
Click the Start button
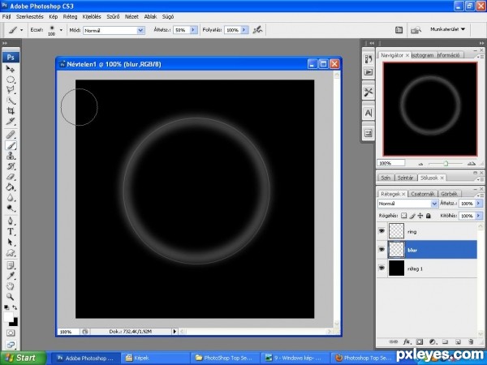point(23,358)
